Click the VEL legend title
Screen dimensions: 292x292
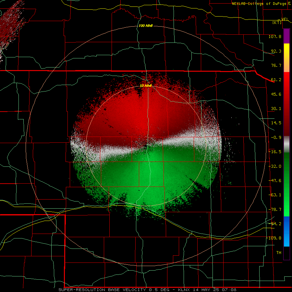pos(285,19)
